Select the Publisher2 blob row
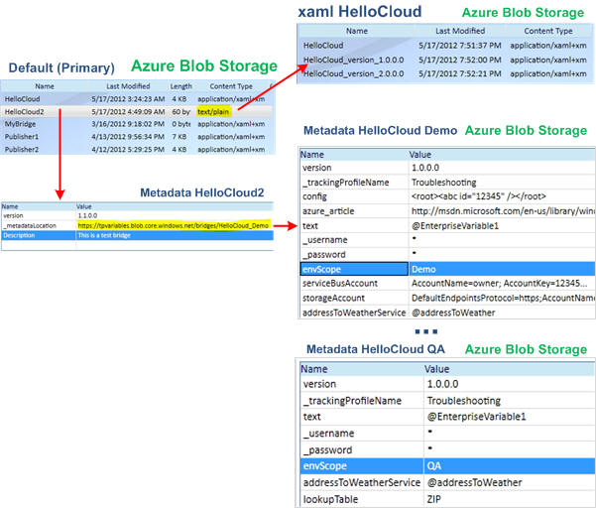This screenshot has height=508, width=596. 137,149
